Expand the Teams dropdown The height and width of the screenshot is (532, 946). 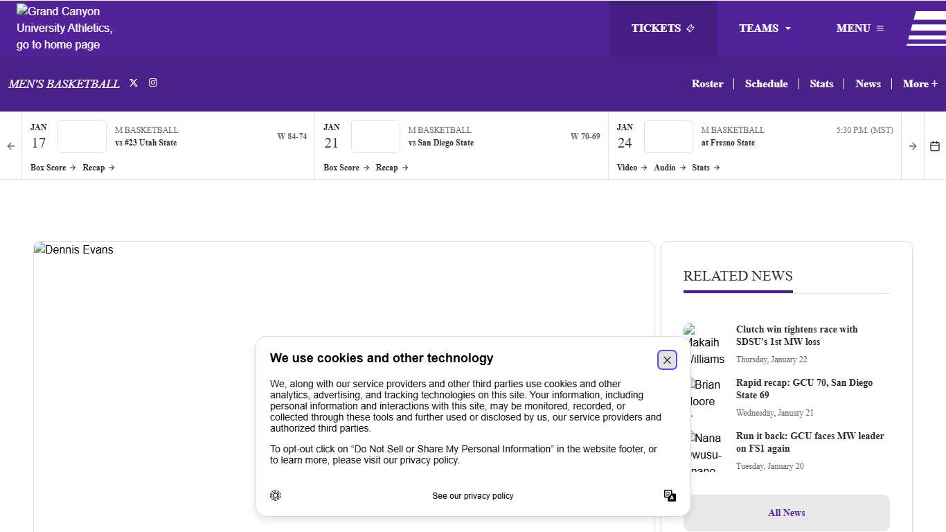765,28
